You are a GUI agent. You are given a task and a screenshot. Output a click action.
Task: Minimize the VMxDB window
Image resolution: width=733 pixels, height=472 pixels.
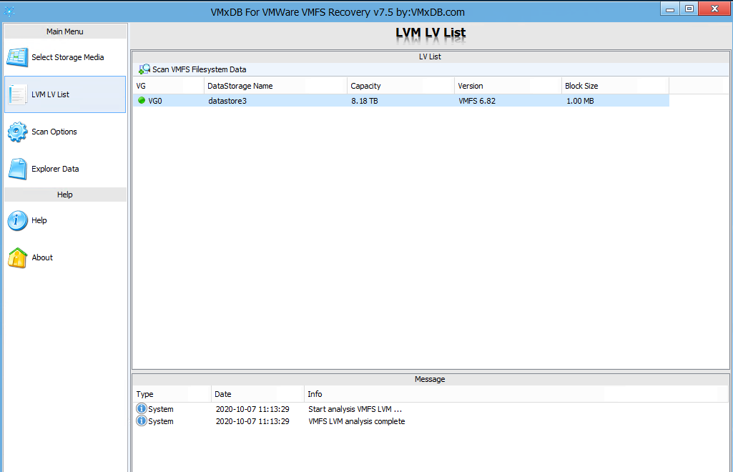pyautogui.click(x=670, y=9)
